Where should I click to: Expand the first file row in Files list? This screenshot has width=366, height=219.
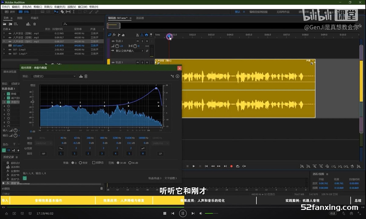click(x=4, y=33)
